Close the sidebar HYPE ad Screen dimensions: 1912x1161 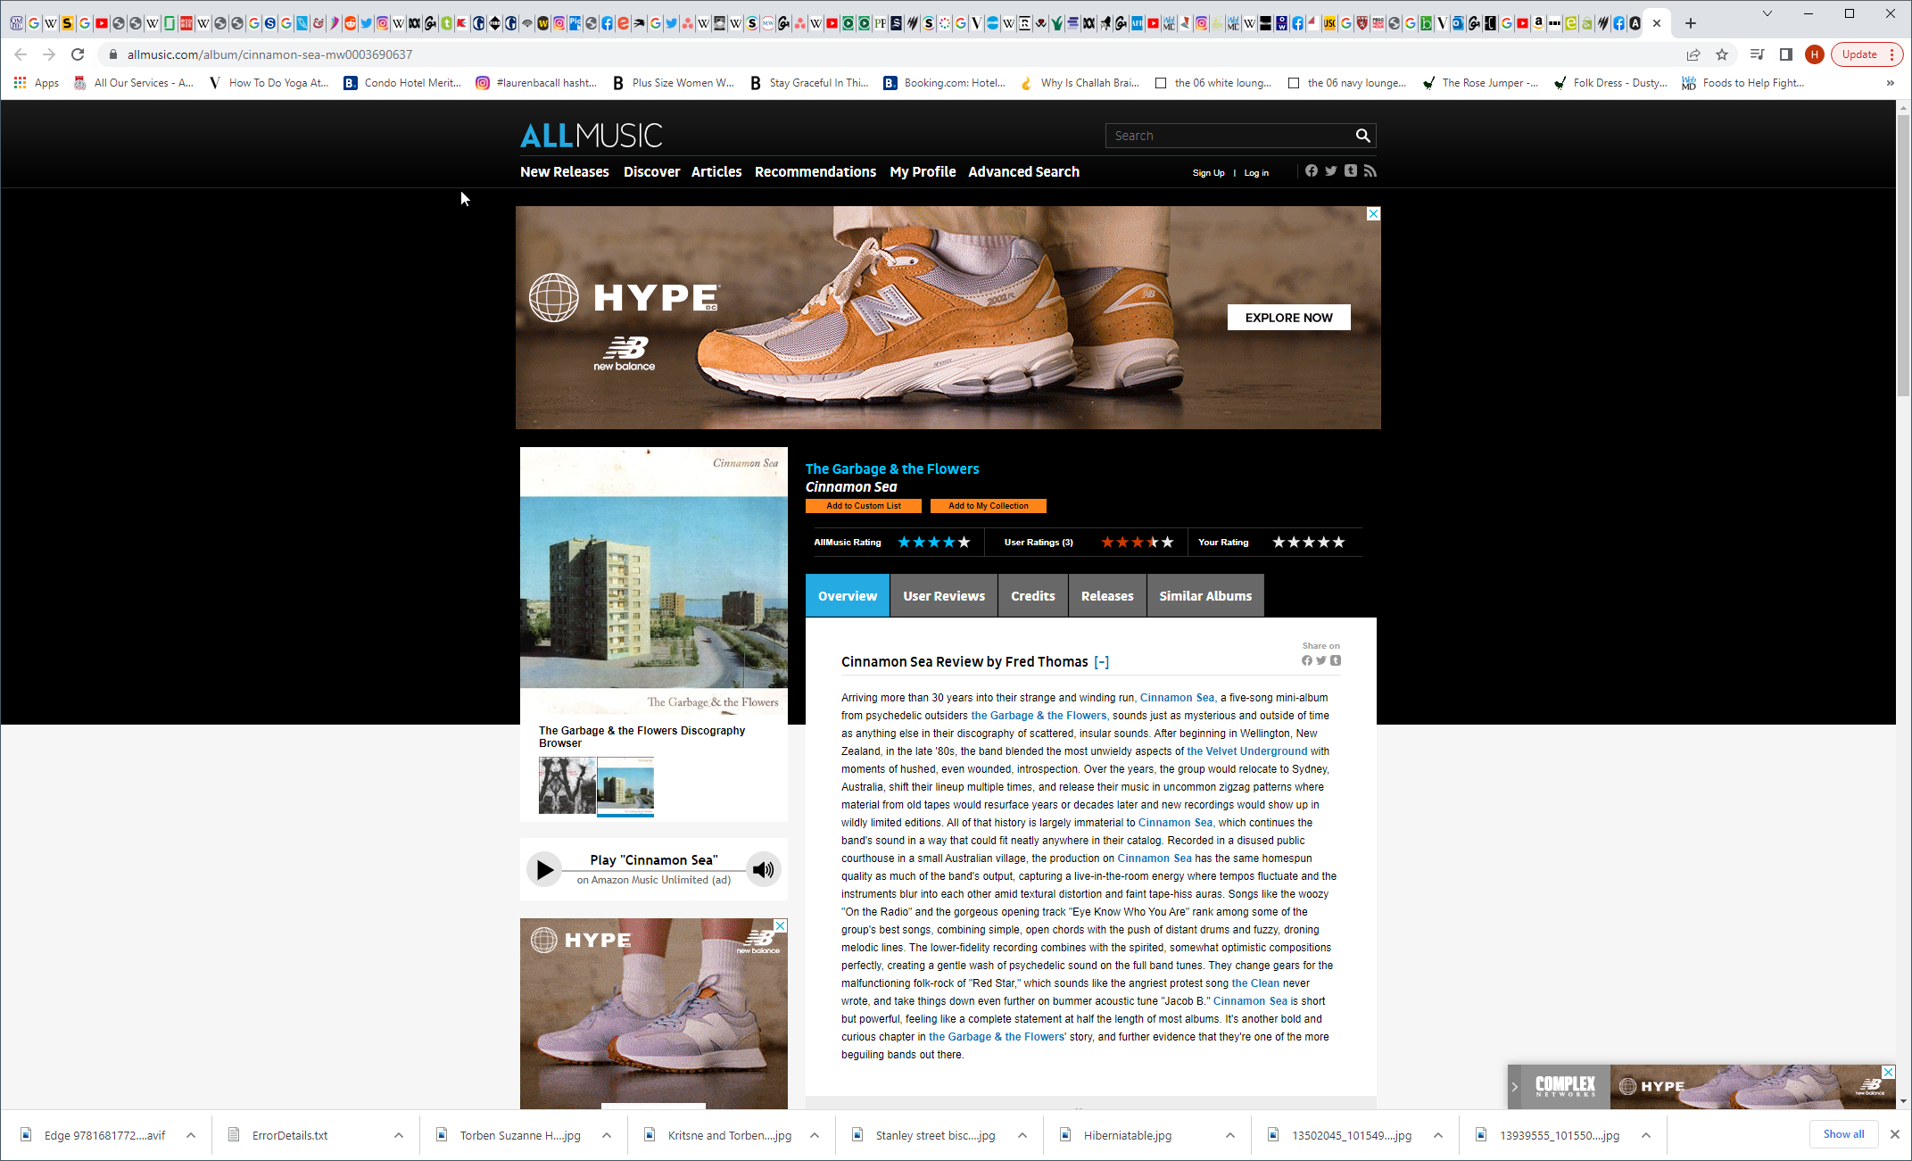pos(781,925)
